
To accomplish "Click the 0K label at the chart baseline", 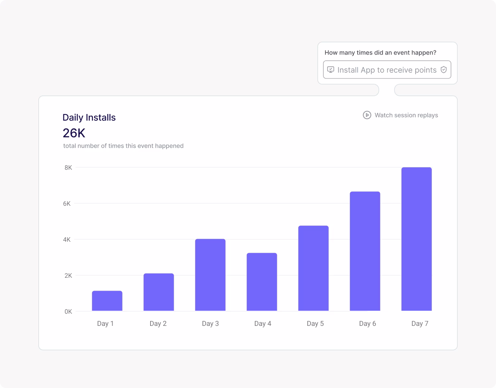I will click(x=67, y=311).
